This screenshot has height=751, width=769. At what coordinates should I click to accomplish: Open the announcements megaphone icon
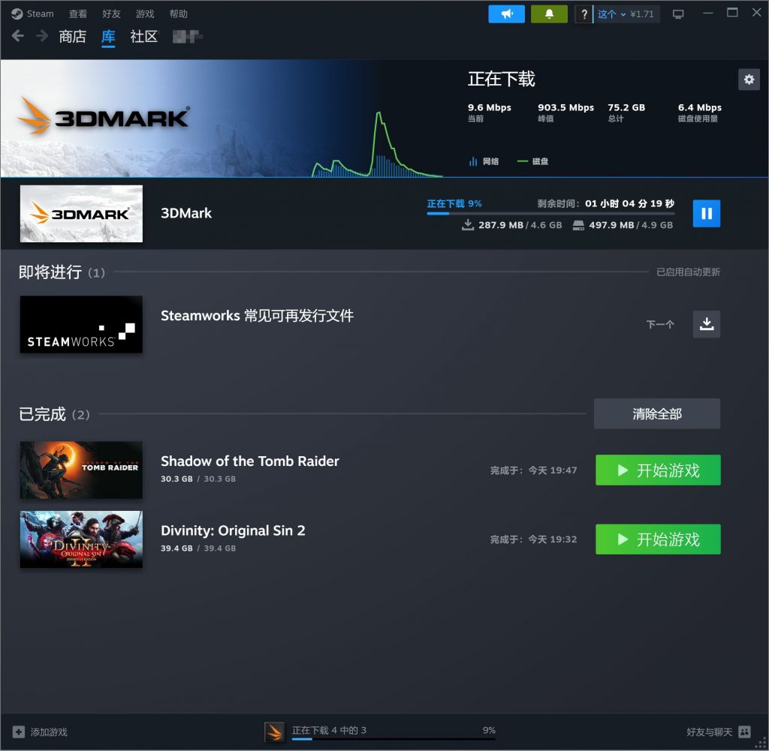tap(506, 13)
